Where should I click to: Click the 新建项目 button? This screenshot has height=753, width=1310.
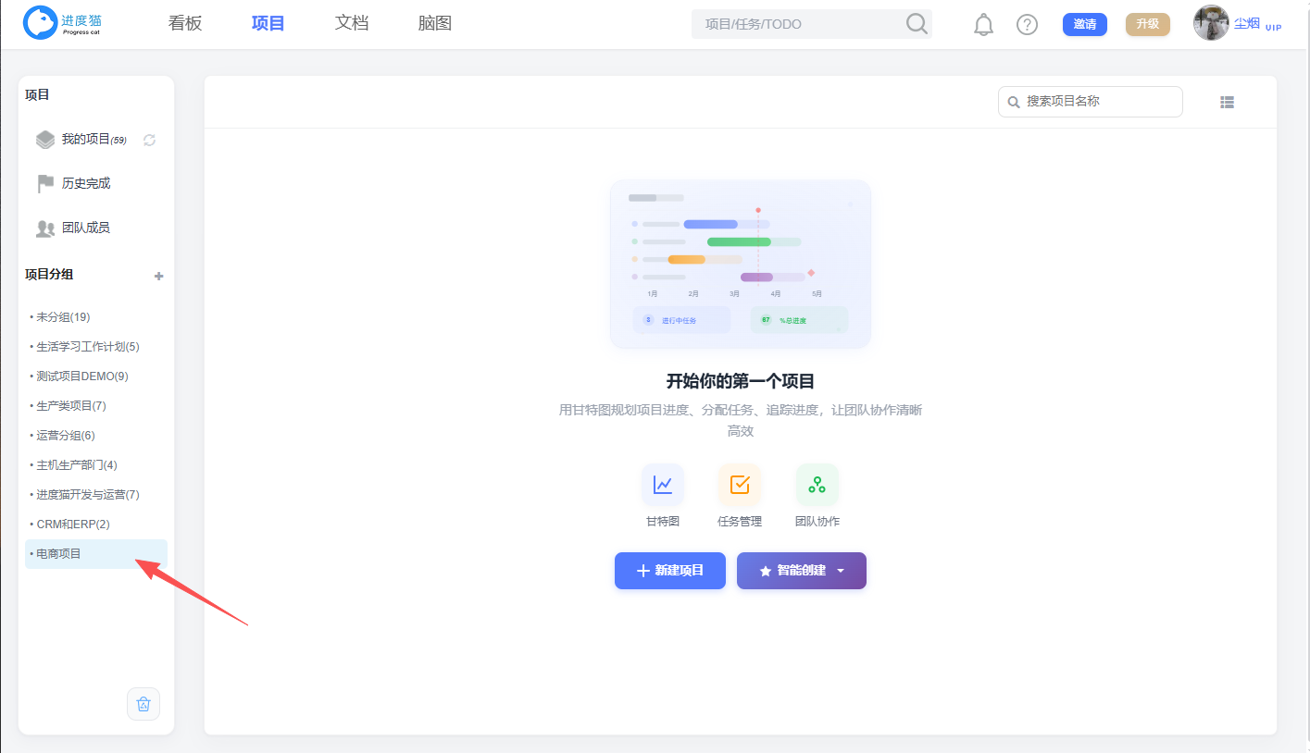[670, 571]
